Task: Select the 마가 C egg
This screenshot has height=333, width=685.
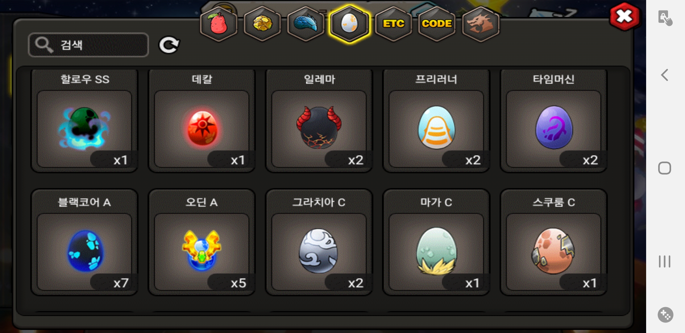Action: [x=436, y=242]
